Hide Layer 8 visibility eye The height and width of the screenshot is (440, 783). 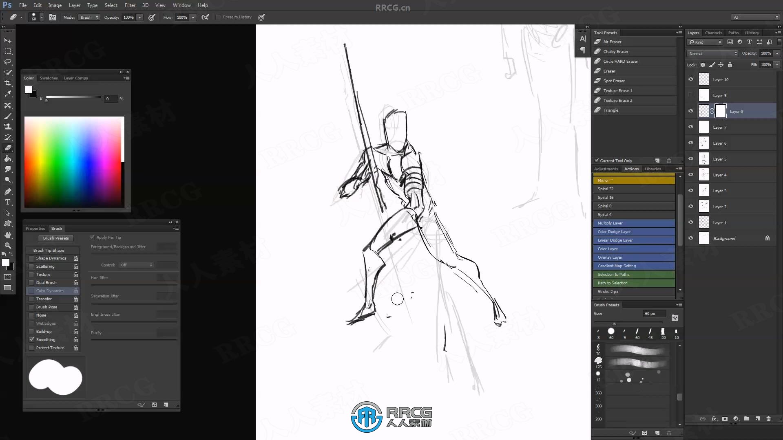coord(691,111)
